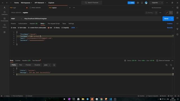
Task: View response Test Results tab
Action: (x=36, y=61)
